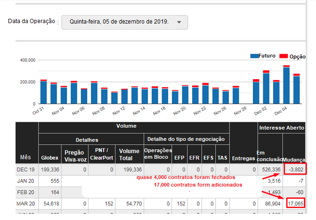Viewport: 316px width, 220px height.
Task: Click the Operações em Bloco column header
Action: [x=158, y=154]
